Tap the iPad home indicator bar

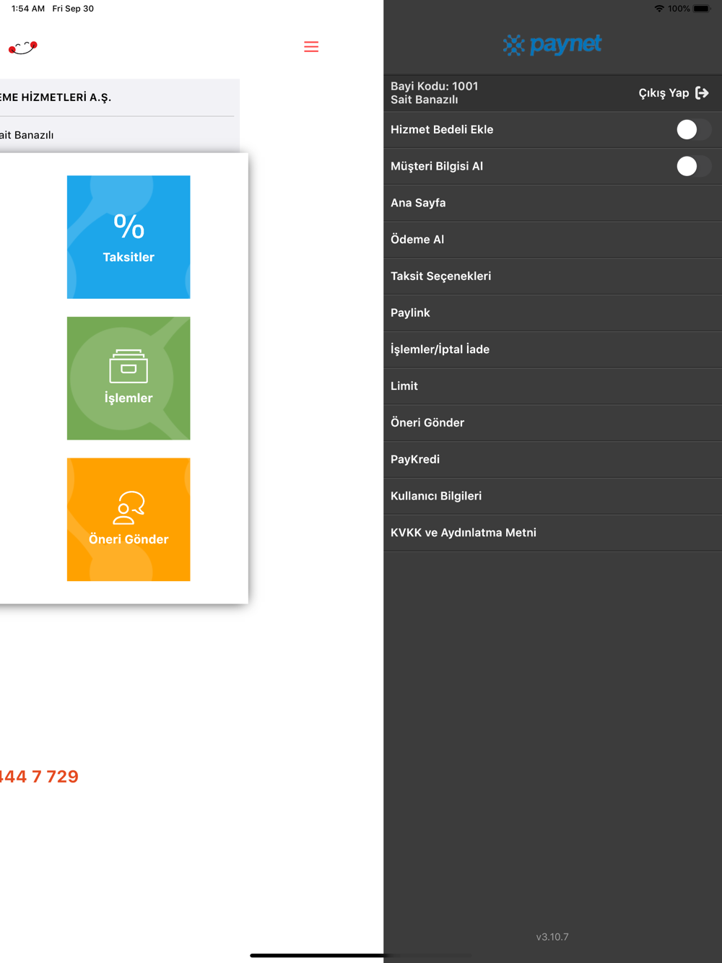[x=361, y=956]
